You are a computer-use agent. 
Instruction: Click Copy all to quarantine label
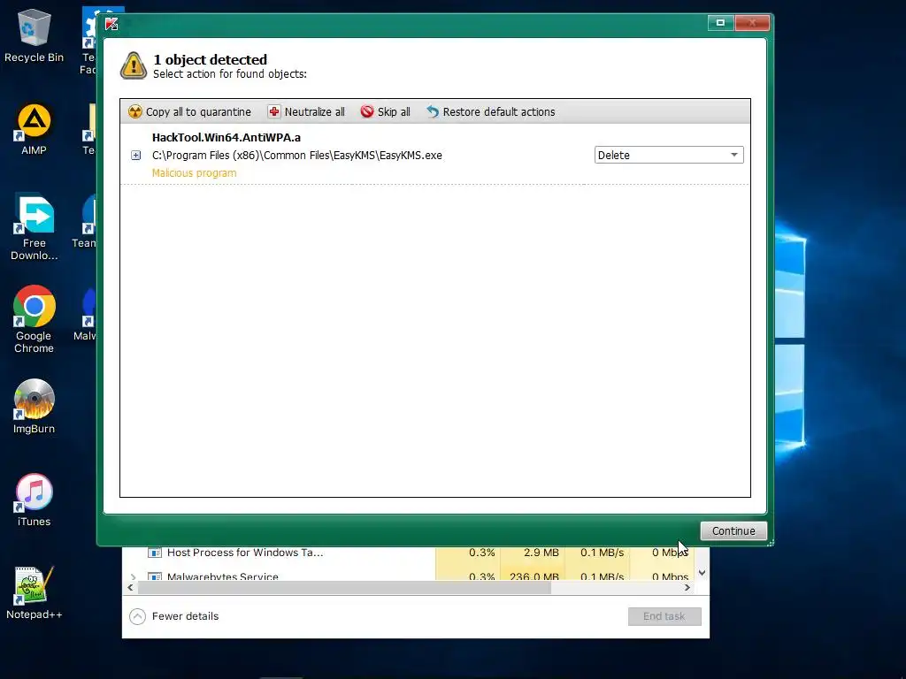tap(198, 112)
